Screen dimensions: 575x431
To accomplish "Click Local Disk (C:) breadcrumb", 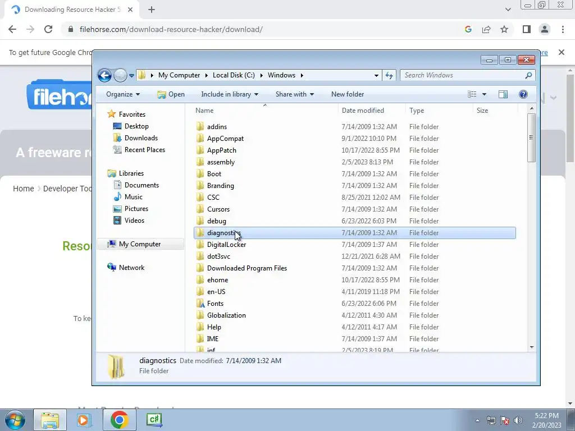I will click(x=234, y=75).
